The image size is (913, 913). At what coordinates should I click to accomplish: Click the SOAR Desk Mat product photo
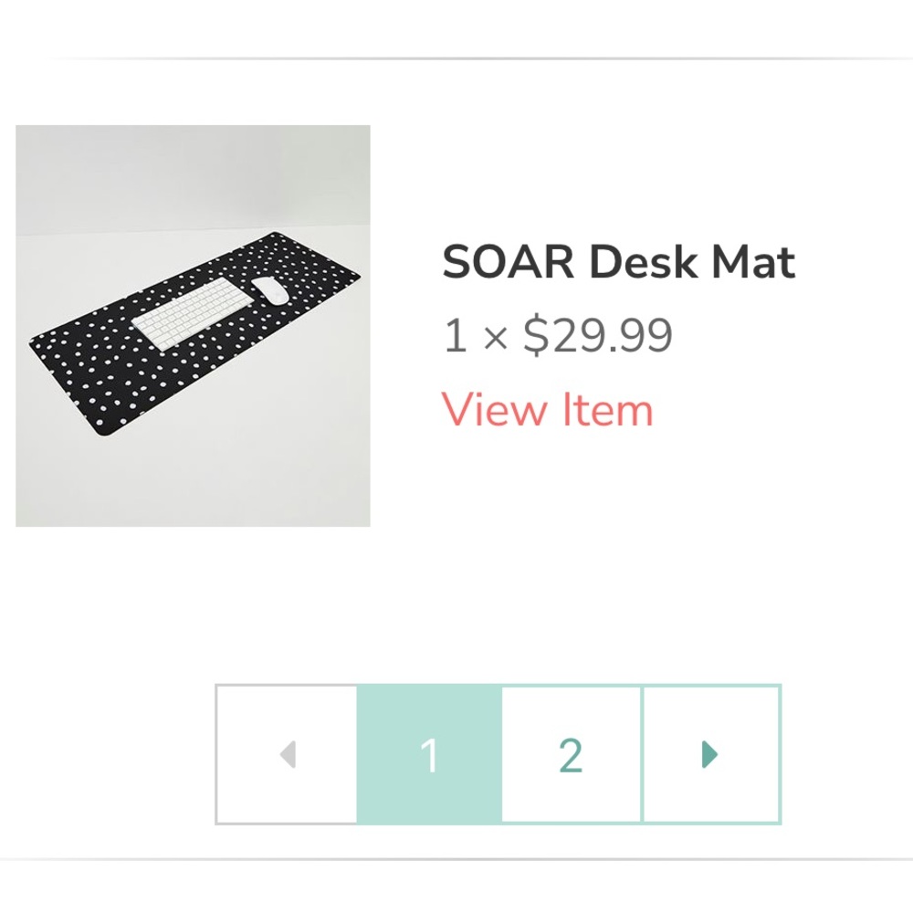tap(194, 324)
